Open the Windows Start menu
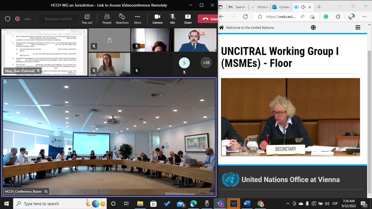This screenshot has height=209, width=372. [x=7, y=203]
